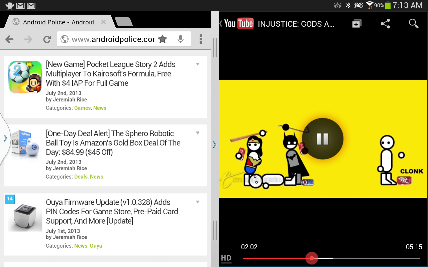Open a new Chrome tab
The width and height of the screenshot is (428, 267).
pyautogui.click(x=124, y=22)
